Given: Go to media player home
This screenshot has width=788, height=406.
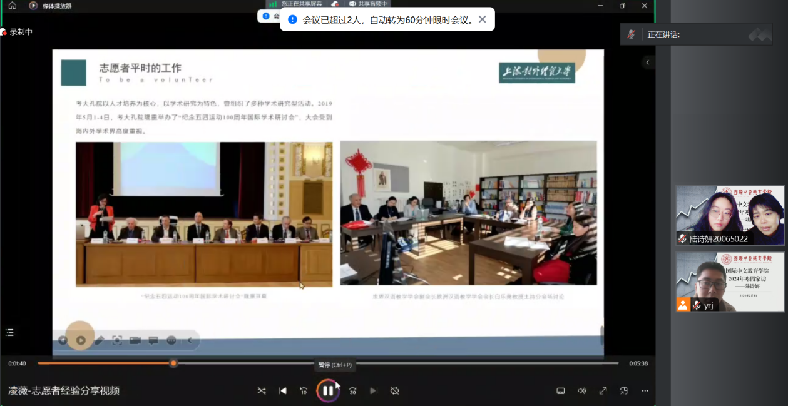Looking at the screenshot, I should coord(12,6).
